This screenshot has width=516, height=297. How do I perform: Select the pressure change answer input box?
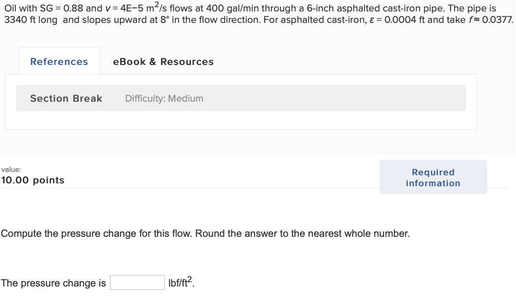click(x=137, y=282)
